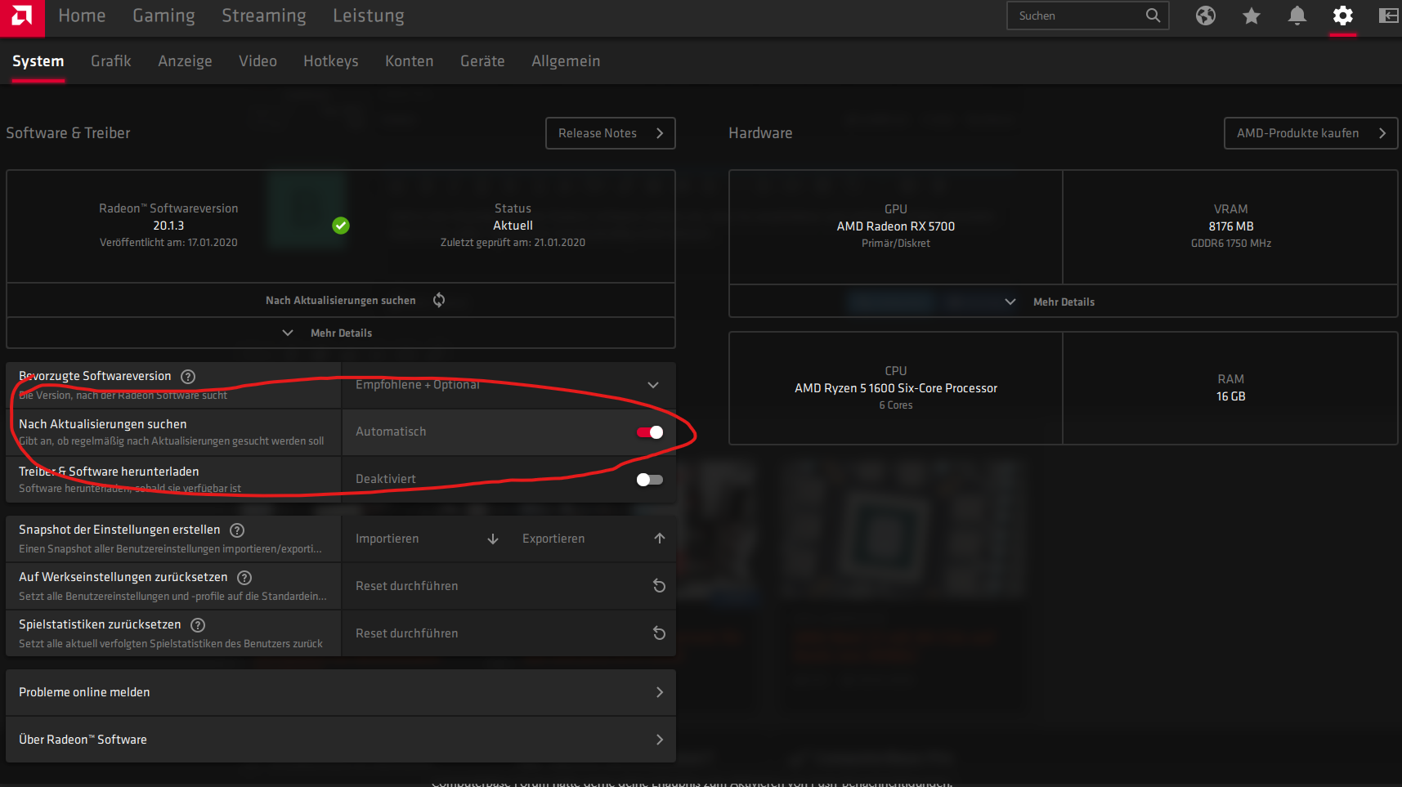
Task: Switch to the Grafik tab
Action: tap(111, 61)
